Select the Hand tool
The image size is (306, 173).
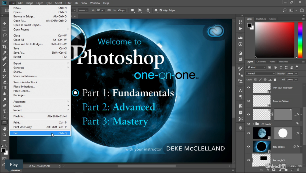coord(4,129)
